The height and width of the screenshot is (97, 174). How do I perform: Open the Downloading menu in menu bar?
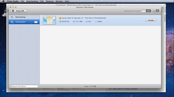(x=32, y=1)
